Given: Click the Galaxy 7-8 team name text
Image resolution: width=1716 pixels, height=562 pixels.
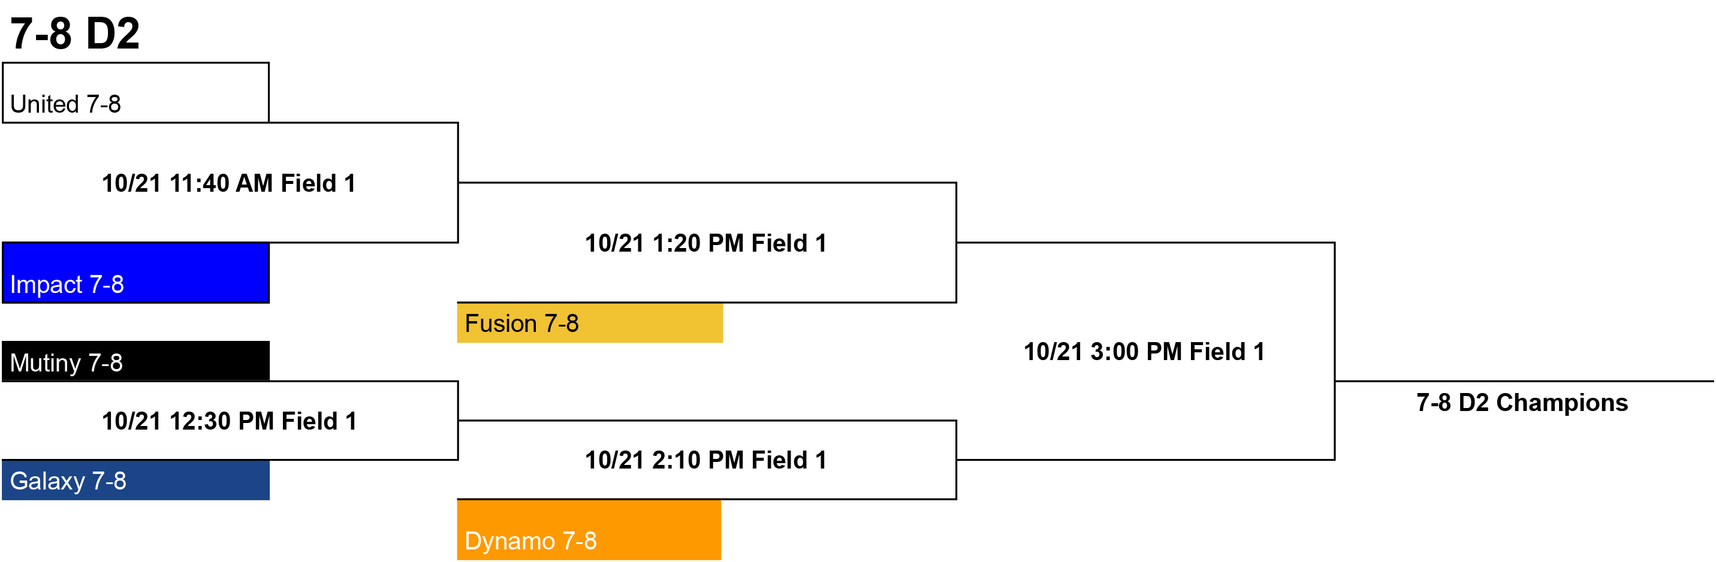Looking at the screenshot, I should pyautogui.click(x=68, y=481).
